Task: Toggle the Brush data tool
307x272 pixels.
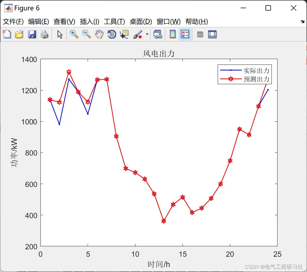Action: click(138, 34)
